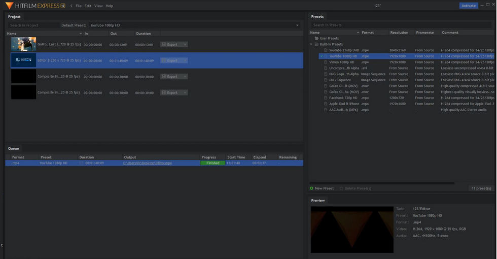Select the Presets panel tab

coord(317,16)
